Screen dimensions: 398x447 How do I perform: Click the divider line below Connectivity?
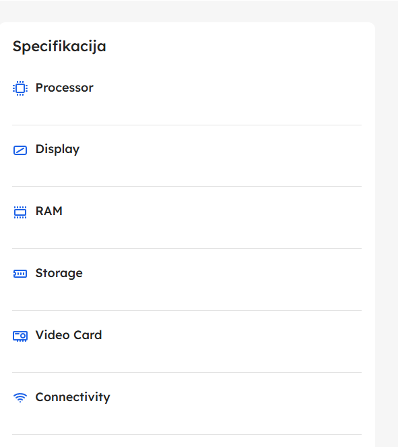coord(187,434)
